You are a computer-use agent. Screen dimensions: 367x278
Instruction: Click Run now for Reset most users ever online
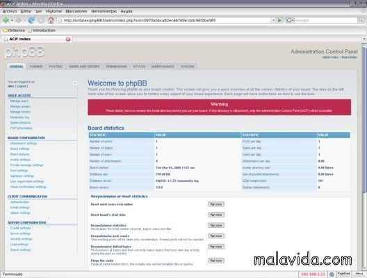pyautogui.click(x=216, y=204)
